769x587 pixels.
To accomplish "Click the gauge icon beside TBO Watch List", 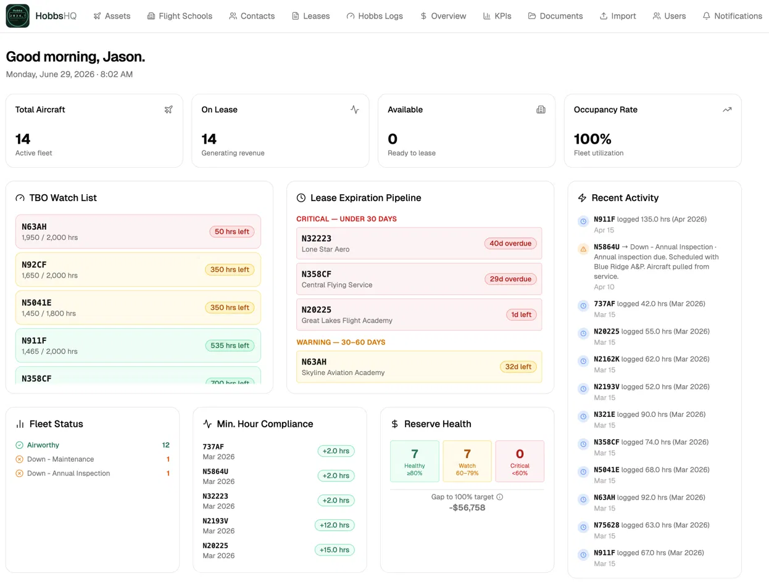I will tap(20, 198).
